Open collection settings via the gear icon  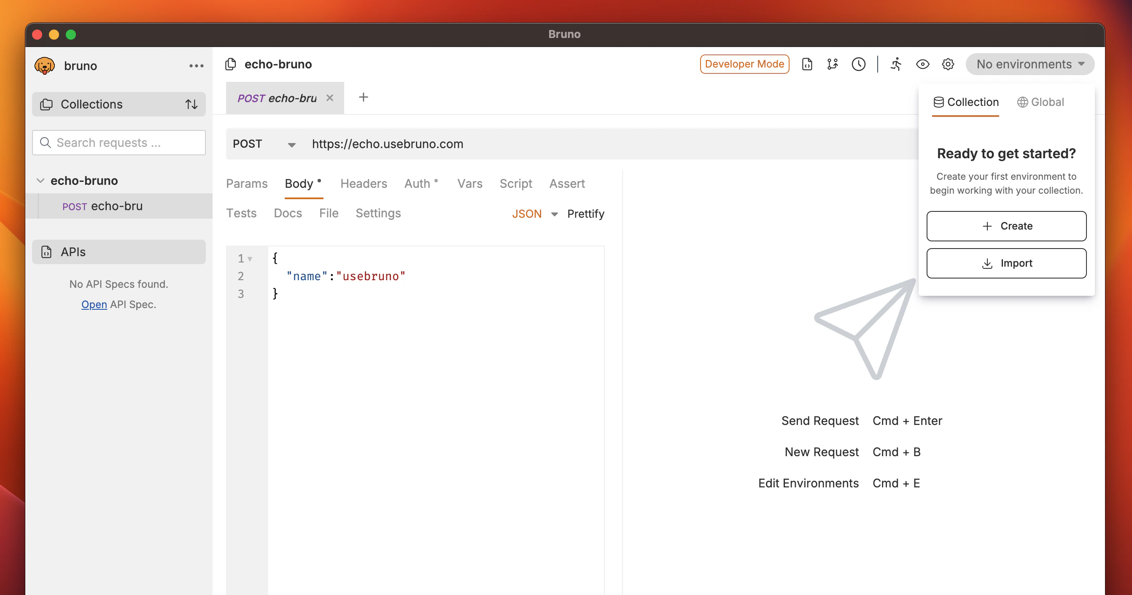coord(948,64)
